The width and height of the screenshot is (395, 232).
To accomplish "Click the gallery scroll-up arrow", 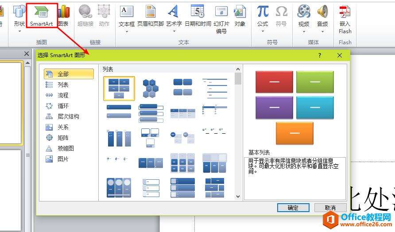I will [x=238, y=69].
